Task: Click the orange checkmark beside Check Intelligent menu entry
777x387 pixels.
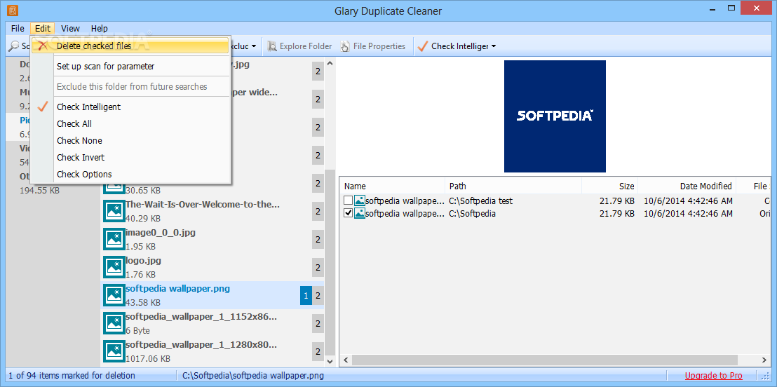Action: pos(43,107)
